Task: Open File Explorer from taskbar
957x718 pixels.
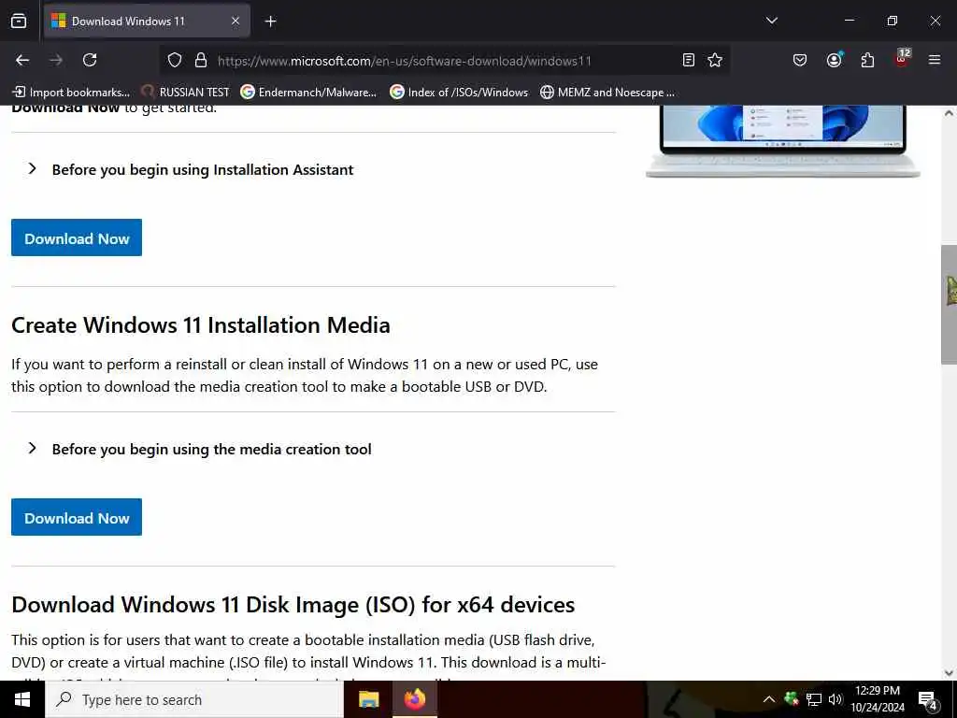Action: tap(368, 699)
